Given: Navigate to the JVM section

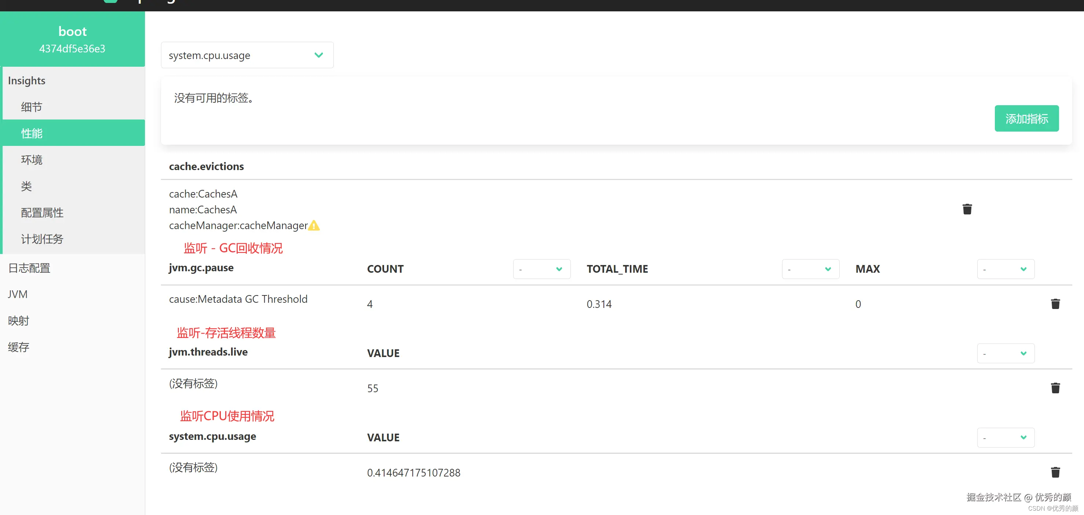Looking at the screenshot, I should tap(18, 294).
